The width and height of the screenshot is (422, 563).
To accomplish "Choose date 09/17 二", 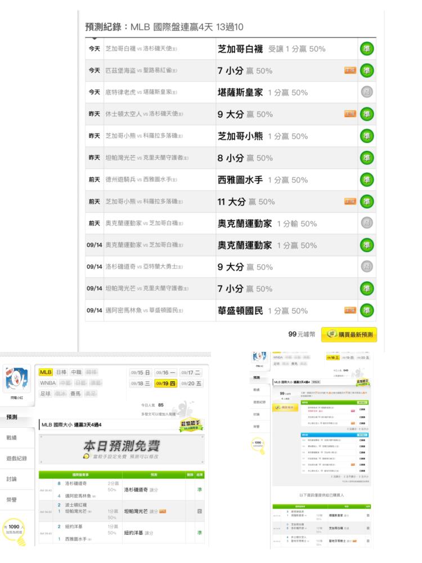I will coord(191,373).
